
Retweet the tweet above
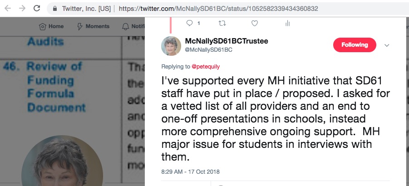(x=222, y=23)
